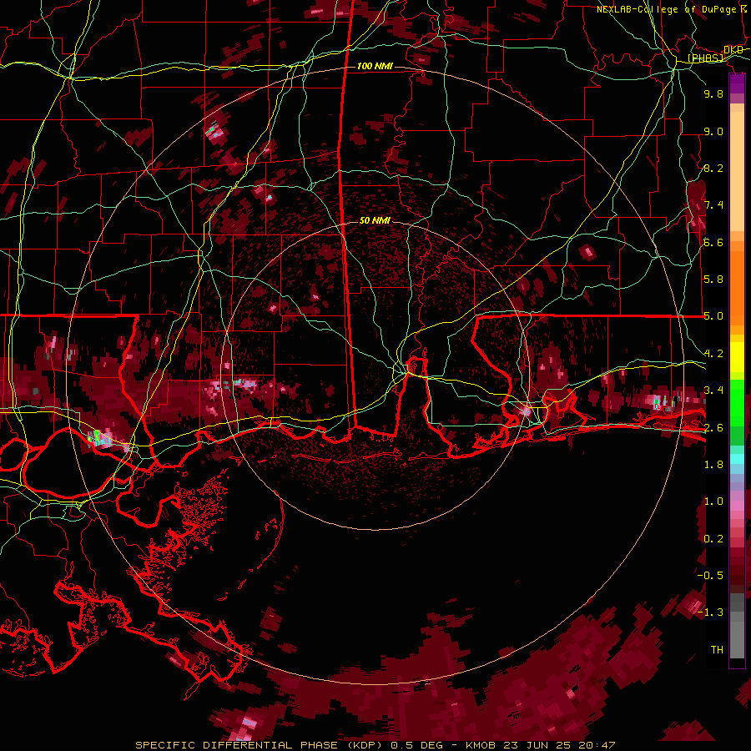Click the DKB label above the color scale
Image resolution: width=751 pixels, height=751 pixels.
tap(733, 49)
